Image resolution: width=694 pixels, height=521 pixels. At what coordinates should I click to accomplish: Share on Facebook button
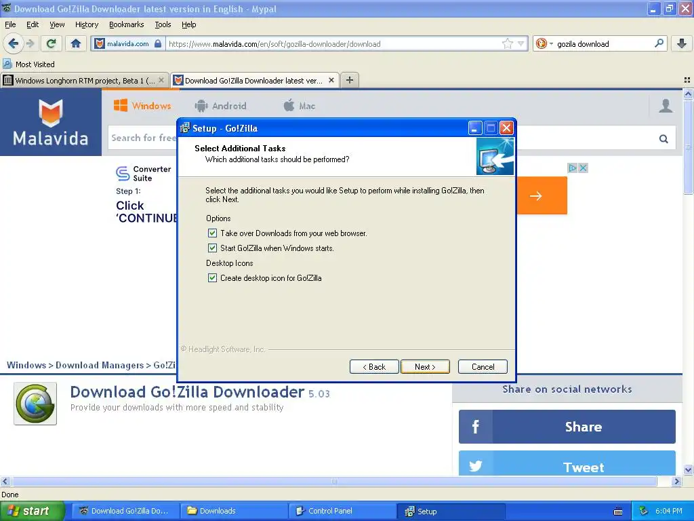[x=567, y=427]
